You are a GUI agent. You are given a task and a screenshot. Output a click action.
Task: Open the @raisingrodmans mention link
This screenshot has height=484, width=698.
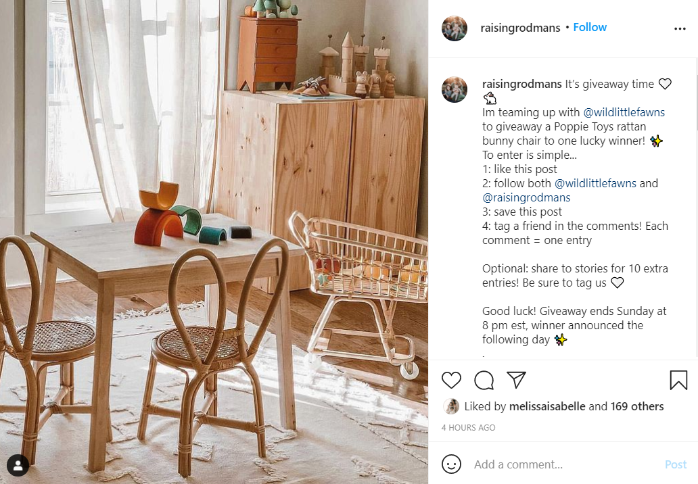(526, 197)
